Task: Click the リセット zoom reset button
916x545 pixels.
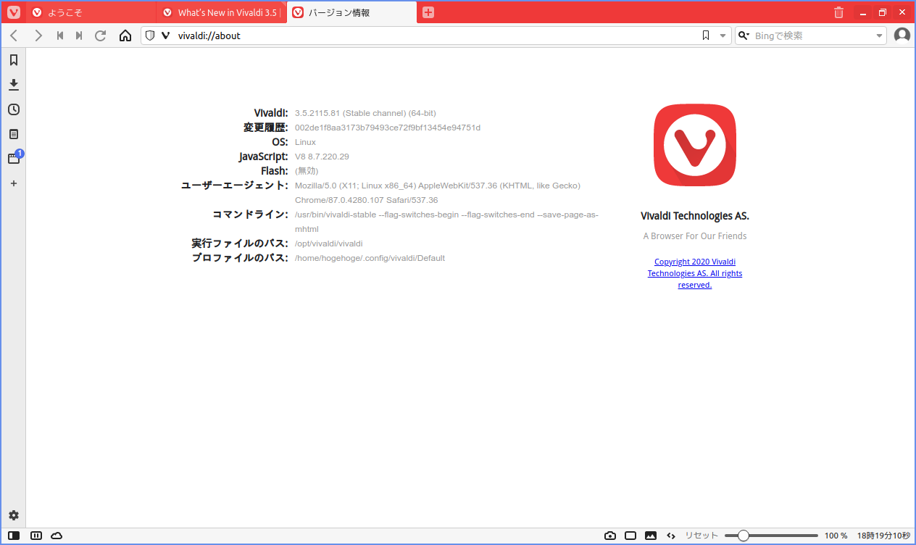Action: click(x=701, y=536)
